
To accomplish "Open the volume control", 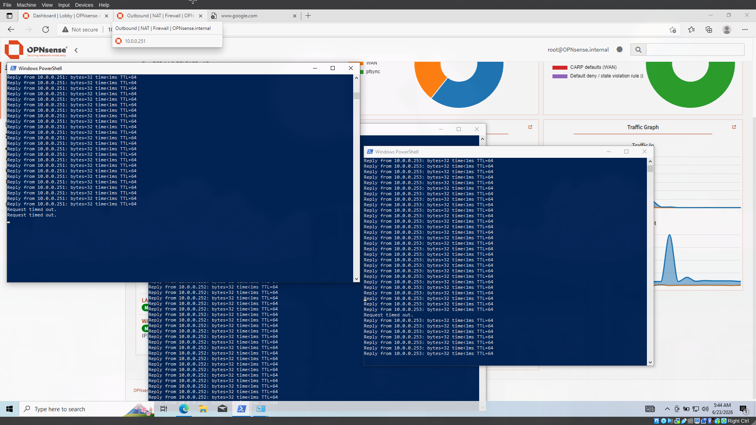I will [705, 409].
